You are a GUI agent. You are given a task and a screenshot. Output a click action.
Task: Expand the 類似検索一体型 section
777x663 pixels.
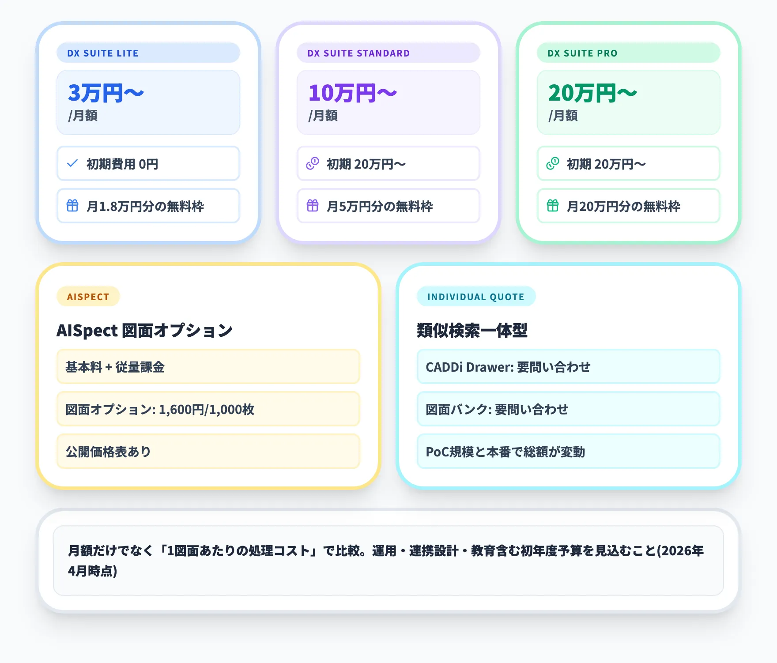tap(472, 330)
